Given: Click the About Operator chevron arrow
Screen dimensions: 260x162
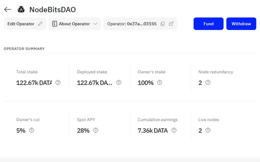Looking at the screenshot, I should click(95, 24).
